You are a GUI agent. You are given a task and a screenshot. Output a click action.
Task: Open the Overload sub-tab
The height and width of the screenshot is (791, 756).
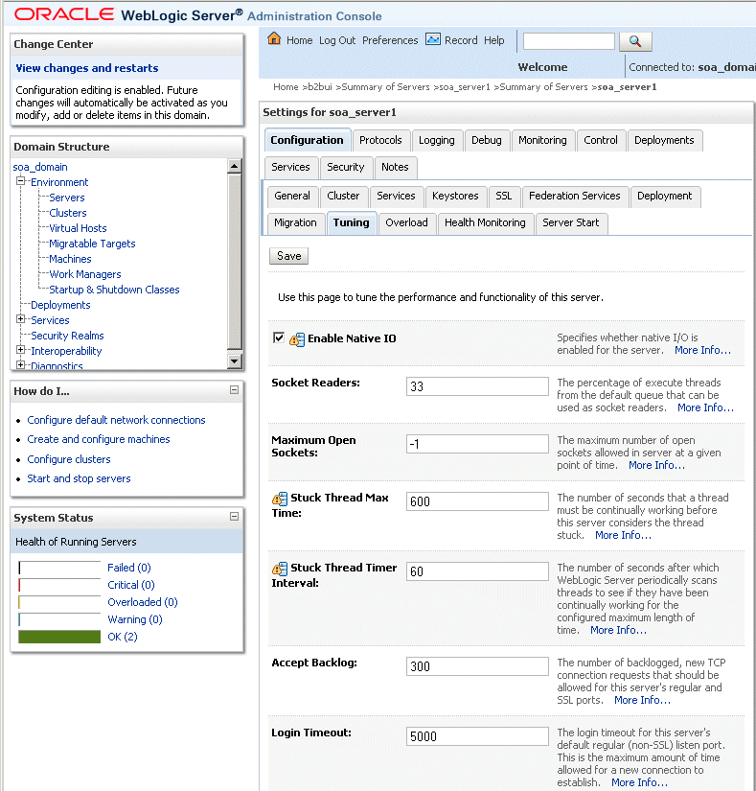(406, 222)
